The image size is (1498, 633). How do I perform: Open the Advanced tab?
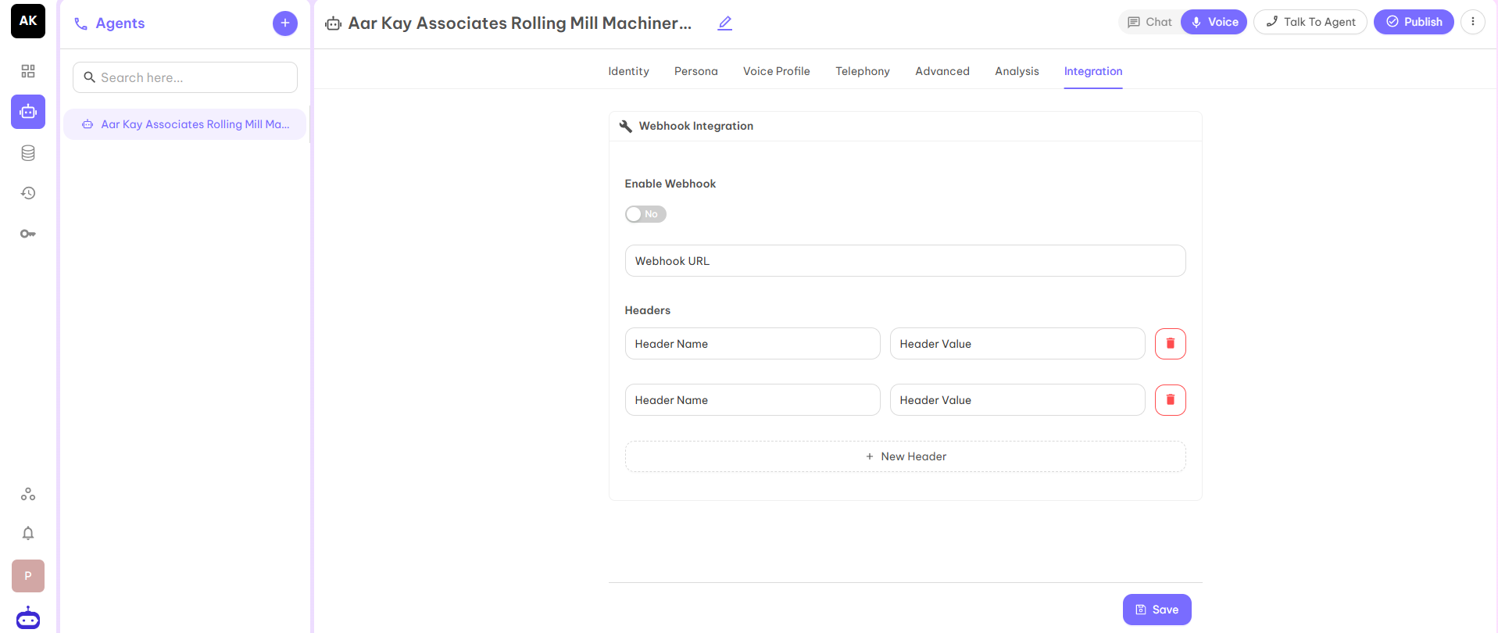tap(942, 71)
